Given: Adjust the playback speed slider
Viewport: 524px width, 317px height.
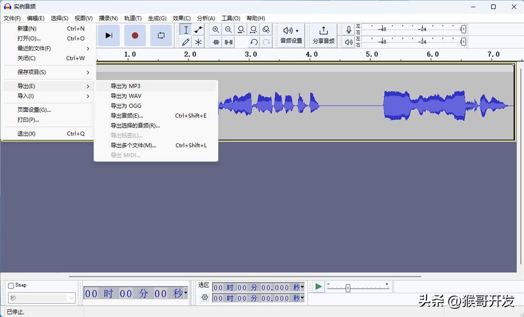Looking at the screenshot, I should point(349,287).
